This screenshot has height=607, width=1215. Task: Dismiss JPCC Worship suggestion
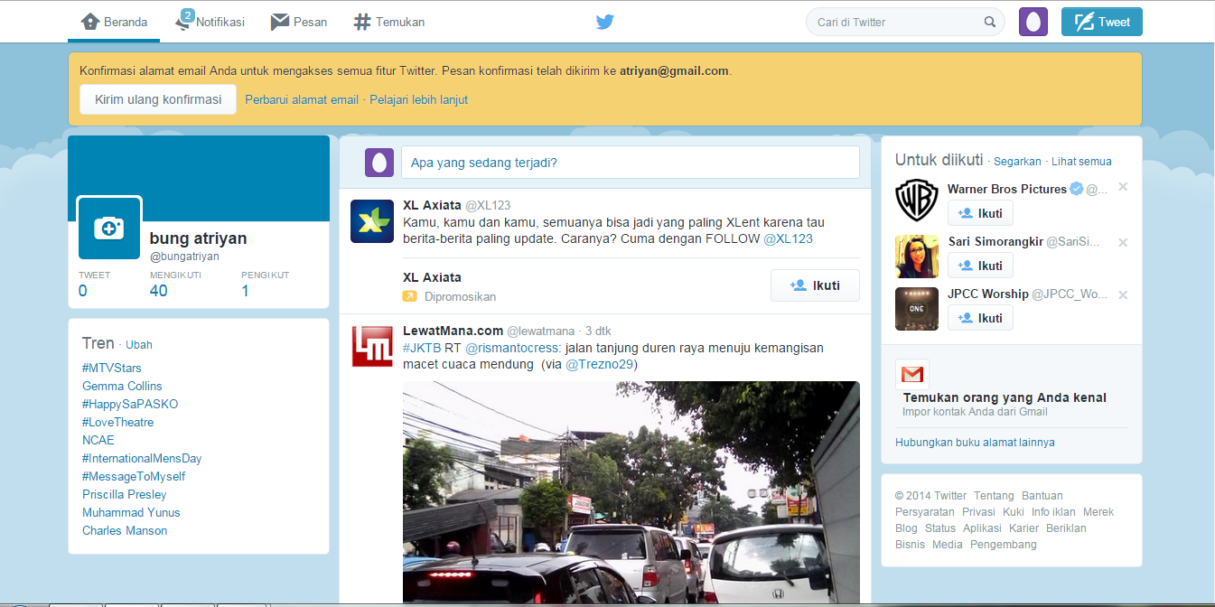point(1123,294)
